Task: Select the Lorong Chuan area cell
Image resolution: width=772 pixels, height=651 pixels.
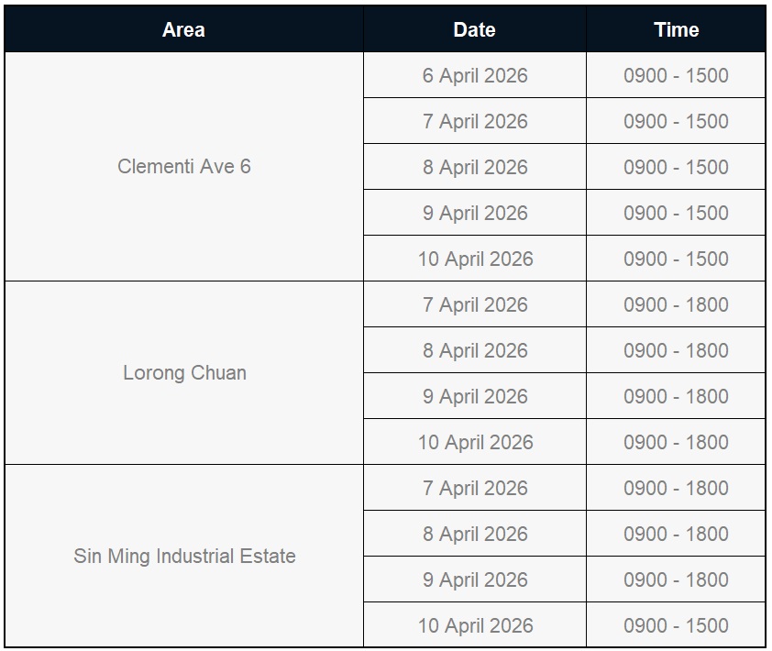Action: (x=184, y=373)
